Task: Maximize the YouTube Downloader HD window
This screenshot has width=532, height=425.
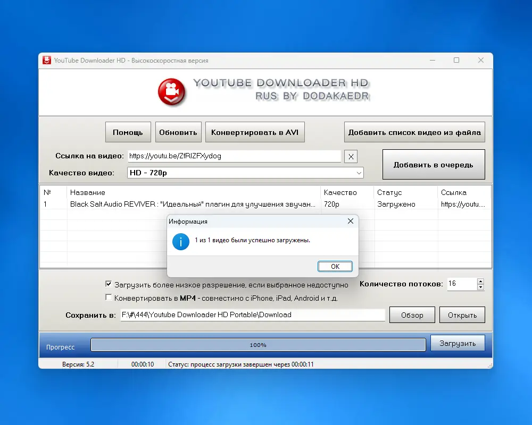Action: [456, 61]
